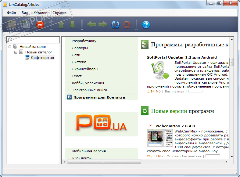240x177 pixels.
Task: Open WebcamMax 7.8.4.8 title link
Action: coord(175,126)
